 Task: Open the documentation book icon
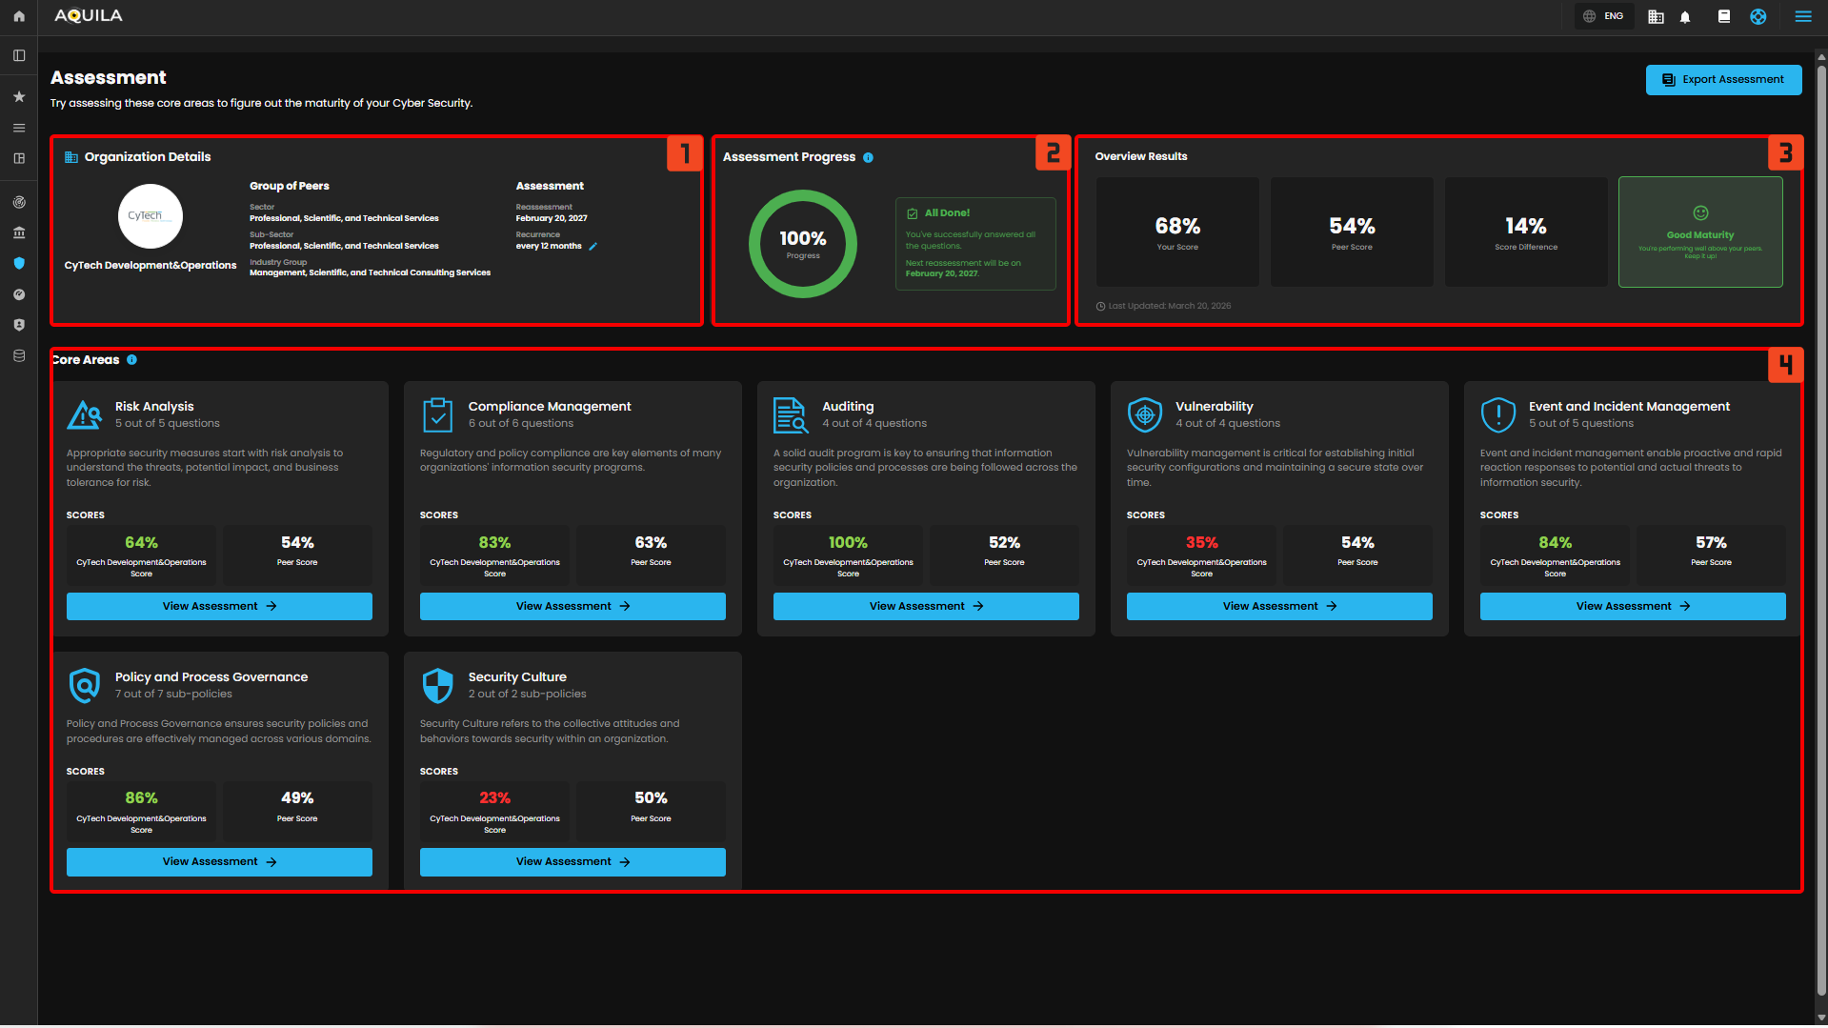1723,16
